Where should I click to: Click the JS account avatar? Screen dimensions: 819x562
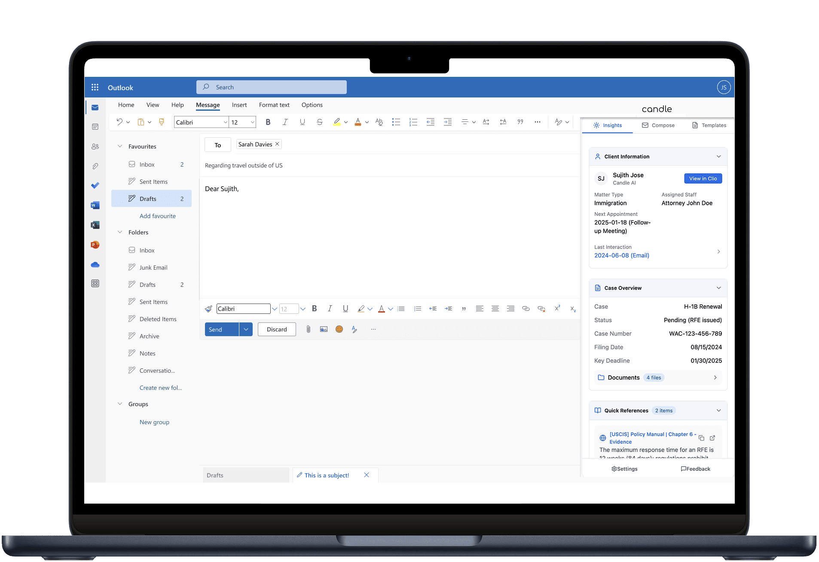[724, 87]
